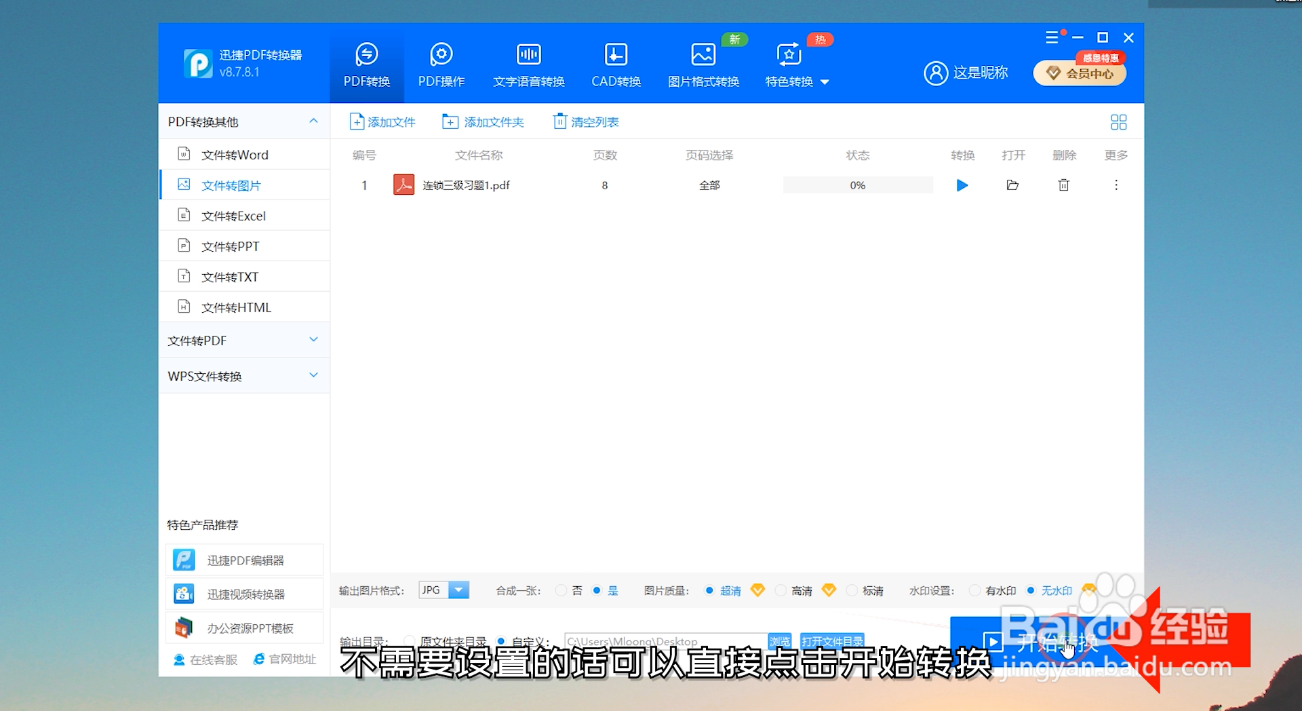Select 文件转PPT in the sidebar
This screenshot has width=1302, height=711.
(x=244, y=246)
